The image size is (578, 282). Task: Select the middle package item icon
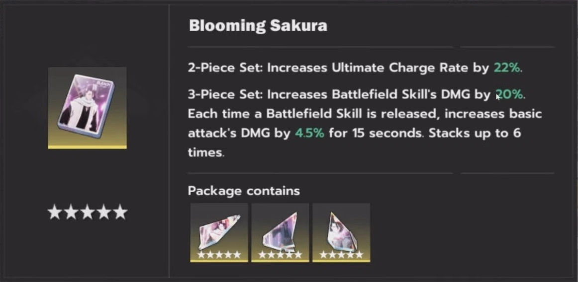point(280,229)
